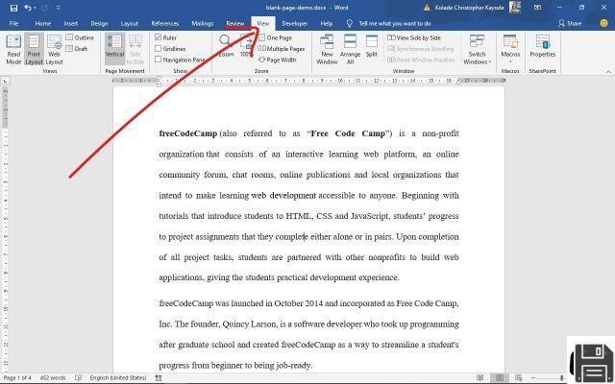Image resolution: width=615 pixels, height=384 pixels.
Task: Click the Share button
Action: pyautogui.click(x=570, y=23)
